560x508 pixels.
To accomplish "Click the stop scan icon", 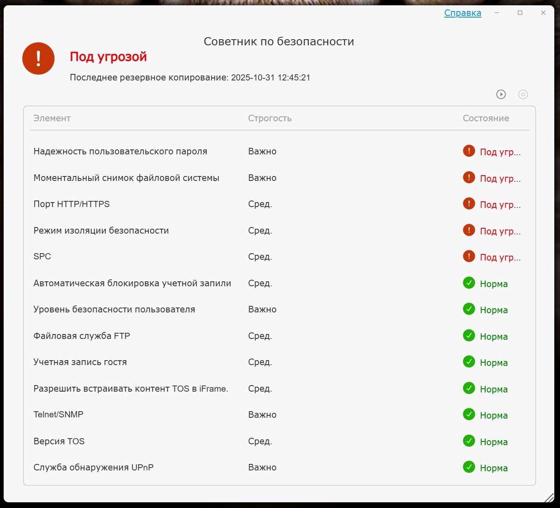I will (523, 94).
